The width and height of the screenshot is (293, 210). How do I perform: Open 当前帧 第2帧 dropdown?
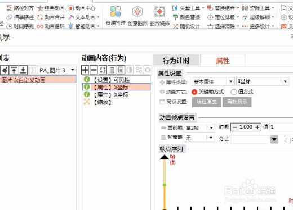211,128
